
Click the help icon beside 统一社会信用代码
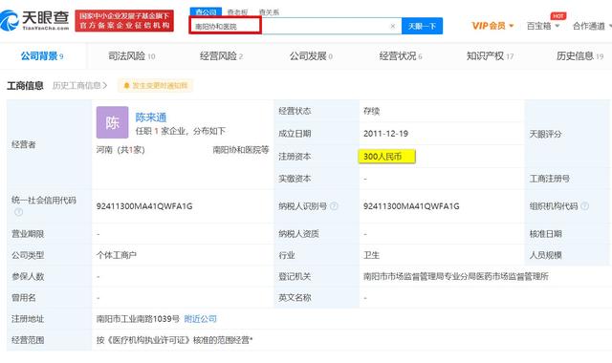[18, 212]
